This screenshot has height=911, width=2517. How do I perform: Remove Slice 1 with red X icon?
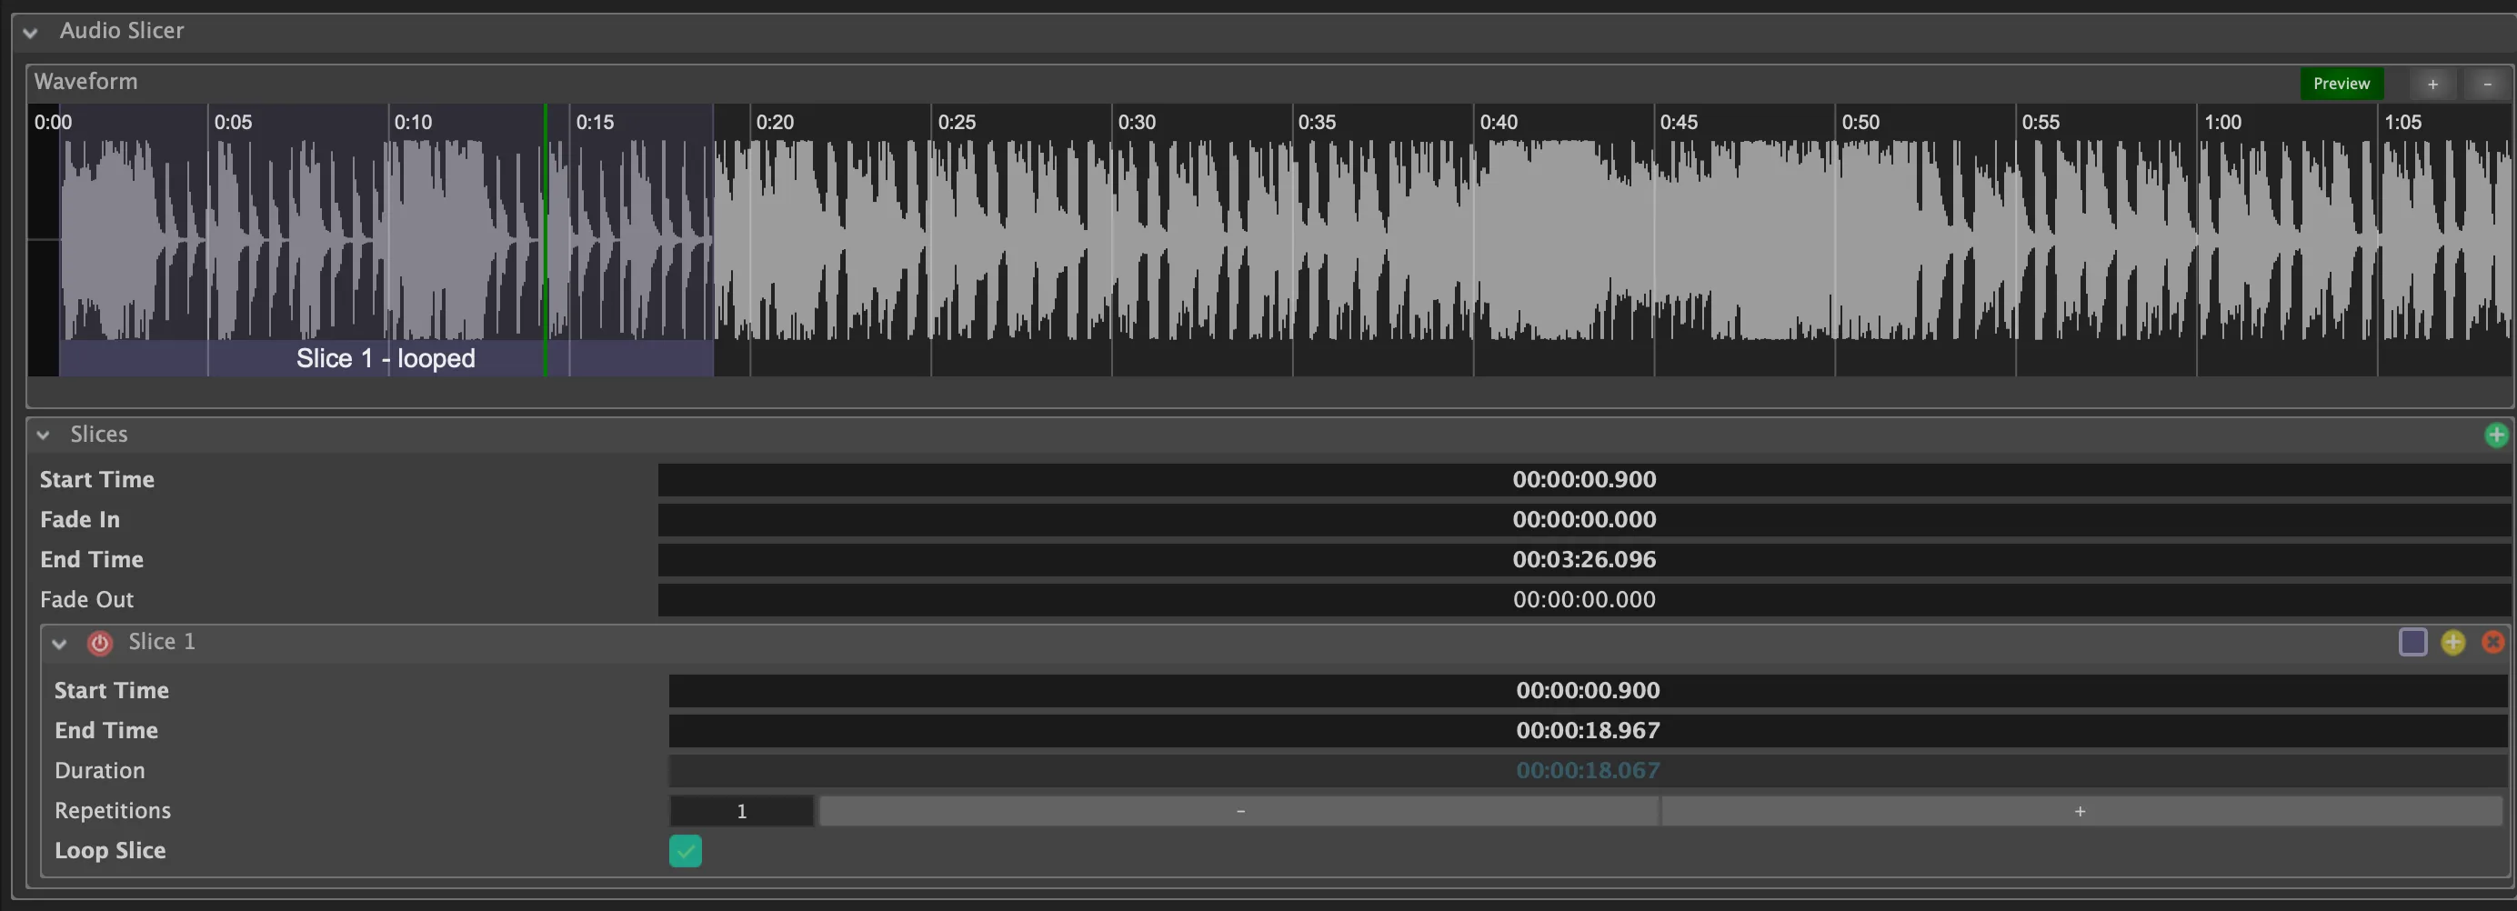point(2492,642)
